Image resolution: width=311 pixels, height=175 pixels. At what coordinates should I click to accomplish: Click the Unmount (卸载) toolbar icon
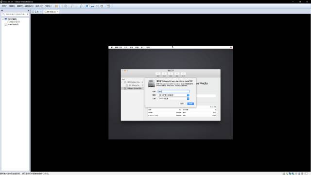pyautogui.click(x=177, y=74)
